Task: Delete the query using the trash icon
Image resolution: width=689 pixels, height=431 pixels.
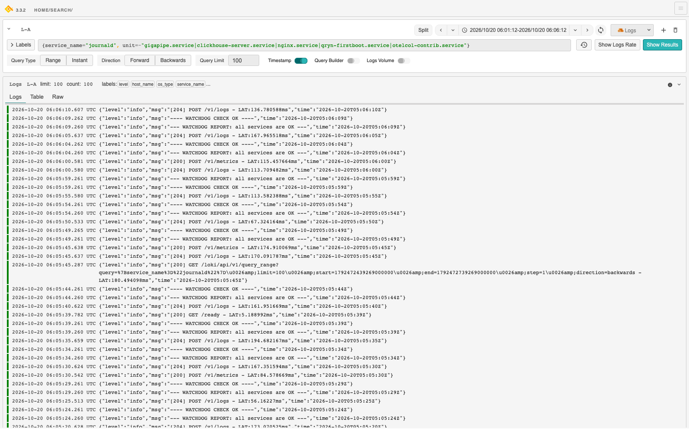Action: (675, 30)
